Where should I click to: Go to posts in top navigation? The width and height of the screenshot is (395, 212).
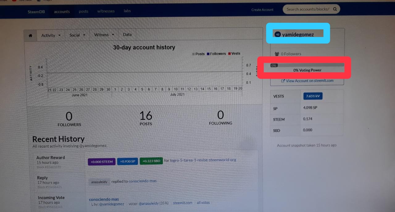pyautogui.click(x=83, y=11)
